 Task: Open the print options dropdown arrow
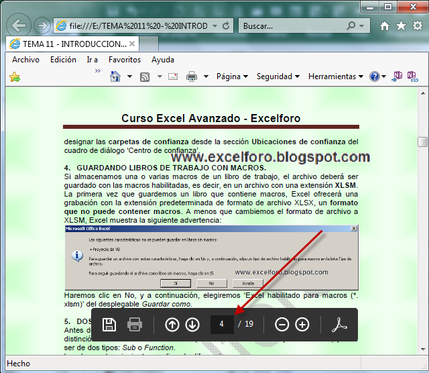click(206, 76)
